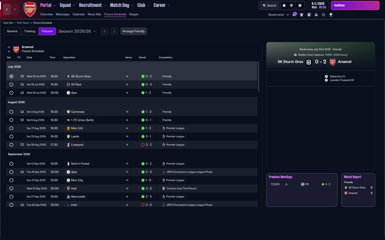This screenshot has height=240, width=385.
Task: Open the settings gear in the top bar
Action: [300, 5]
